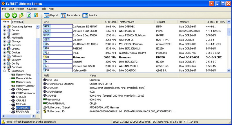
Task: Open the Favorites menu
Action: pyautogui.click(x=32, y=9)
